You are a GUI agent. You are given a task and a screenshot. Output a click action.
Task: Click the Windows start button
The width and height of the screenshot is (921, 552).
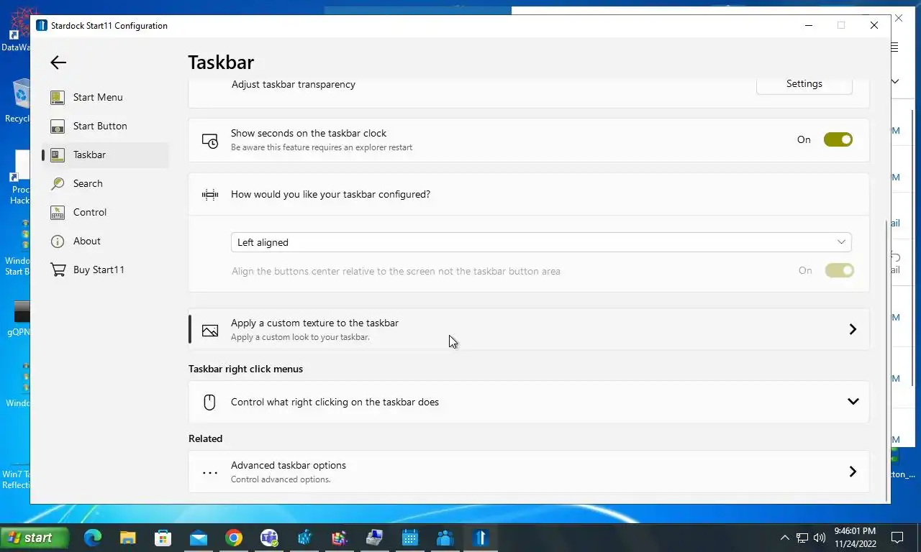(x=35, y=538)
